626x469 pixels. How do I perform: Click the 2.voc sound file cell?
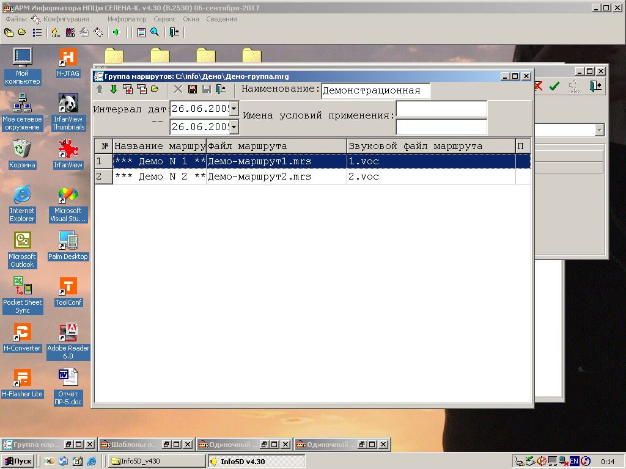click(431, 176)
